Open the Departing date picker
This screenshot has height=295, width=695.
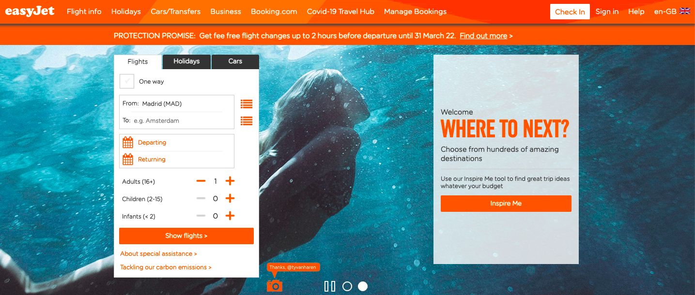pos(177,143)
